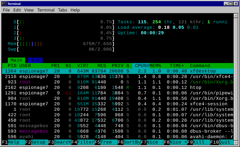Open the Terminal menu
This screenshot has height=147, width=240.
pyautogui.click(x=46, y=10)
